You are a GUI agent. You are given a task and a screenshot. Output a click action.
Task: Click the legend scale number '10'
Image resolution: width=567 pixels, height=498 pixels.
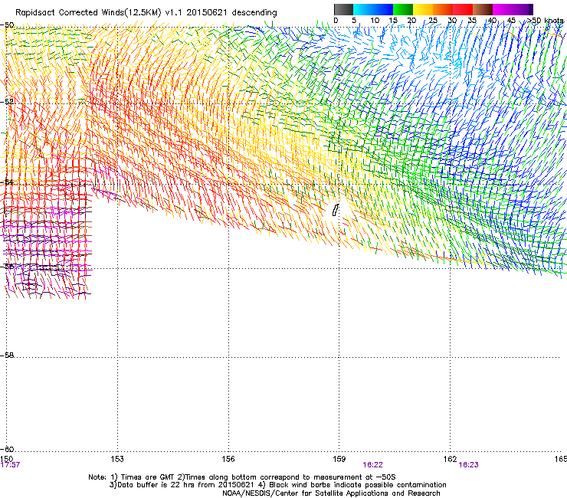tap(375, 21)
